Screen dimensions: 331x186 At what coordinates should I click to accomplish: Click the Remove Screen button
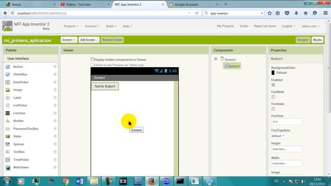coord(112,40)
